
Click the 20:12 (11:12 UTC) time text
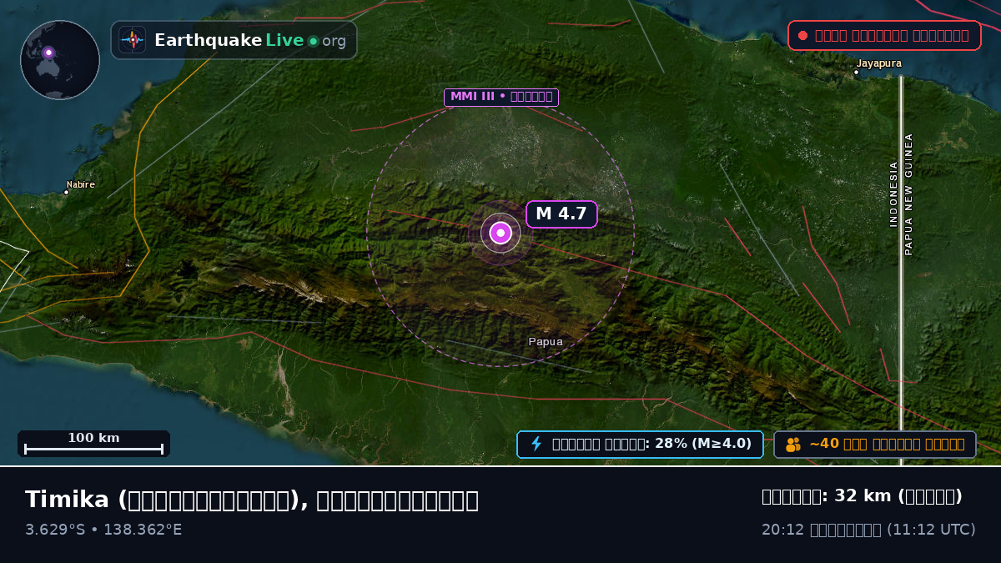tap(868, 530)
